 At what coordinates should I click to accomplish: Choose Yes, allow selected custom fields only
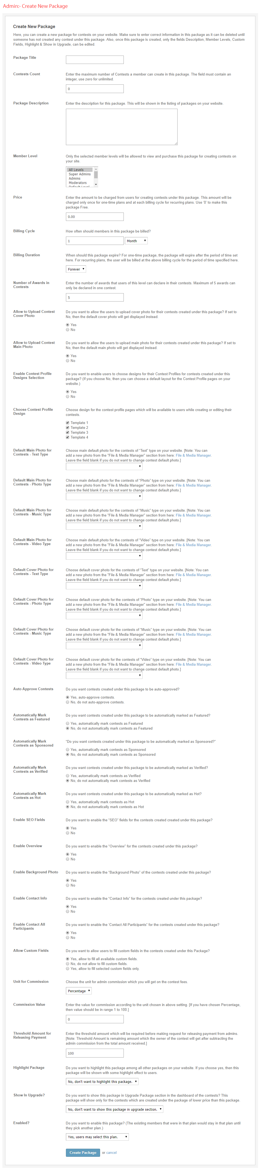coord(68,969)
